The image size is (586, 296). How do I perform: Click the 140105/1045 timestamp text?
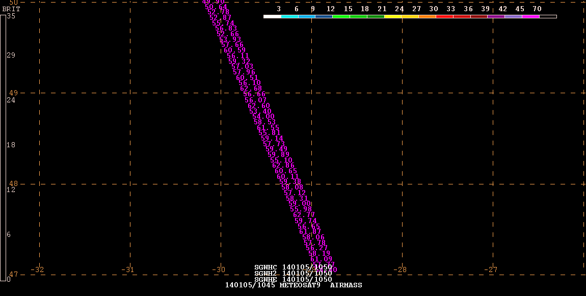[250, 285]
